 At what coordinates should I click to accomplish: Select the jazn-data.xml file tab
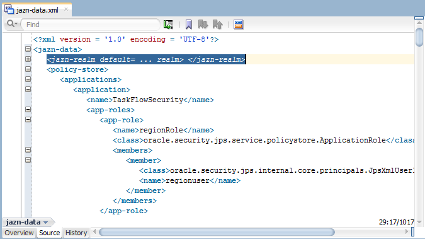pos(37,10)
